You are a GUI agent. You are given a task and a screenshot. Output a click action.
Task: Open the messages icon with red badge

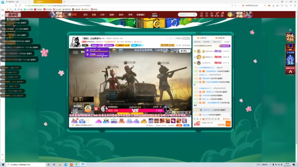click(222, 14)
